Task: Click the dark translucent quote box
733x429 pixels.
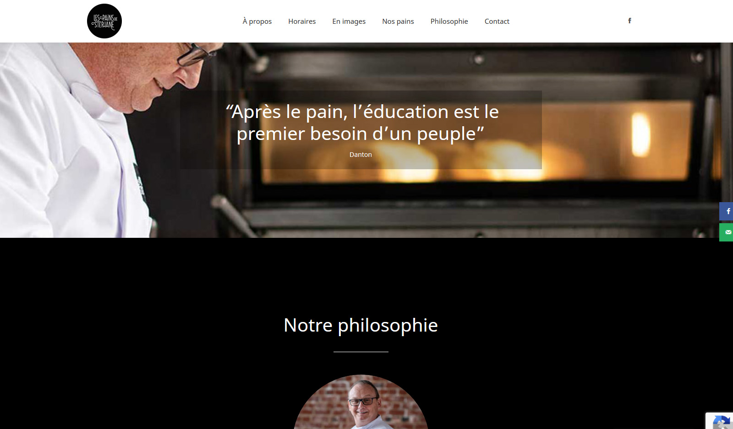Action: tap(361, 130)
